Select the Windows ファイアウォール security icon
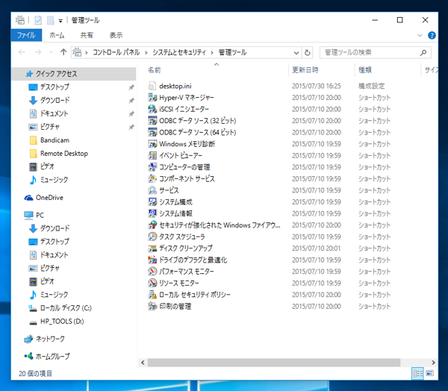Screen dimensions: 448x391 click(x=152, y=225)
